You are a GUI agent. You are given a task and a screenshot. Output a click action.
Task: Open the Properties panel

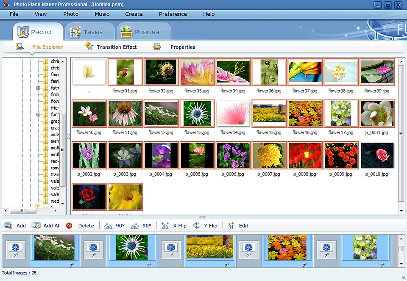183,47
